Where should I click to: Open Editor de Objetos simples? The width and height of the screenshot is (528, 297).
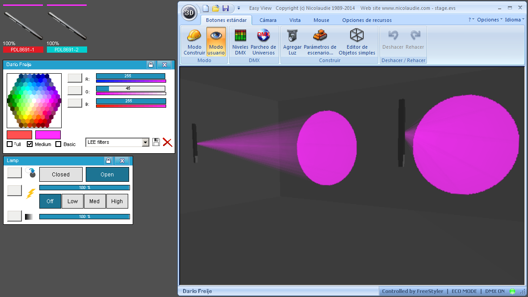(x=357, y=42)
